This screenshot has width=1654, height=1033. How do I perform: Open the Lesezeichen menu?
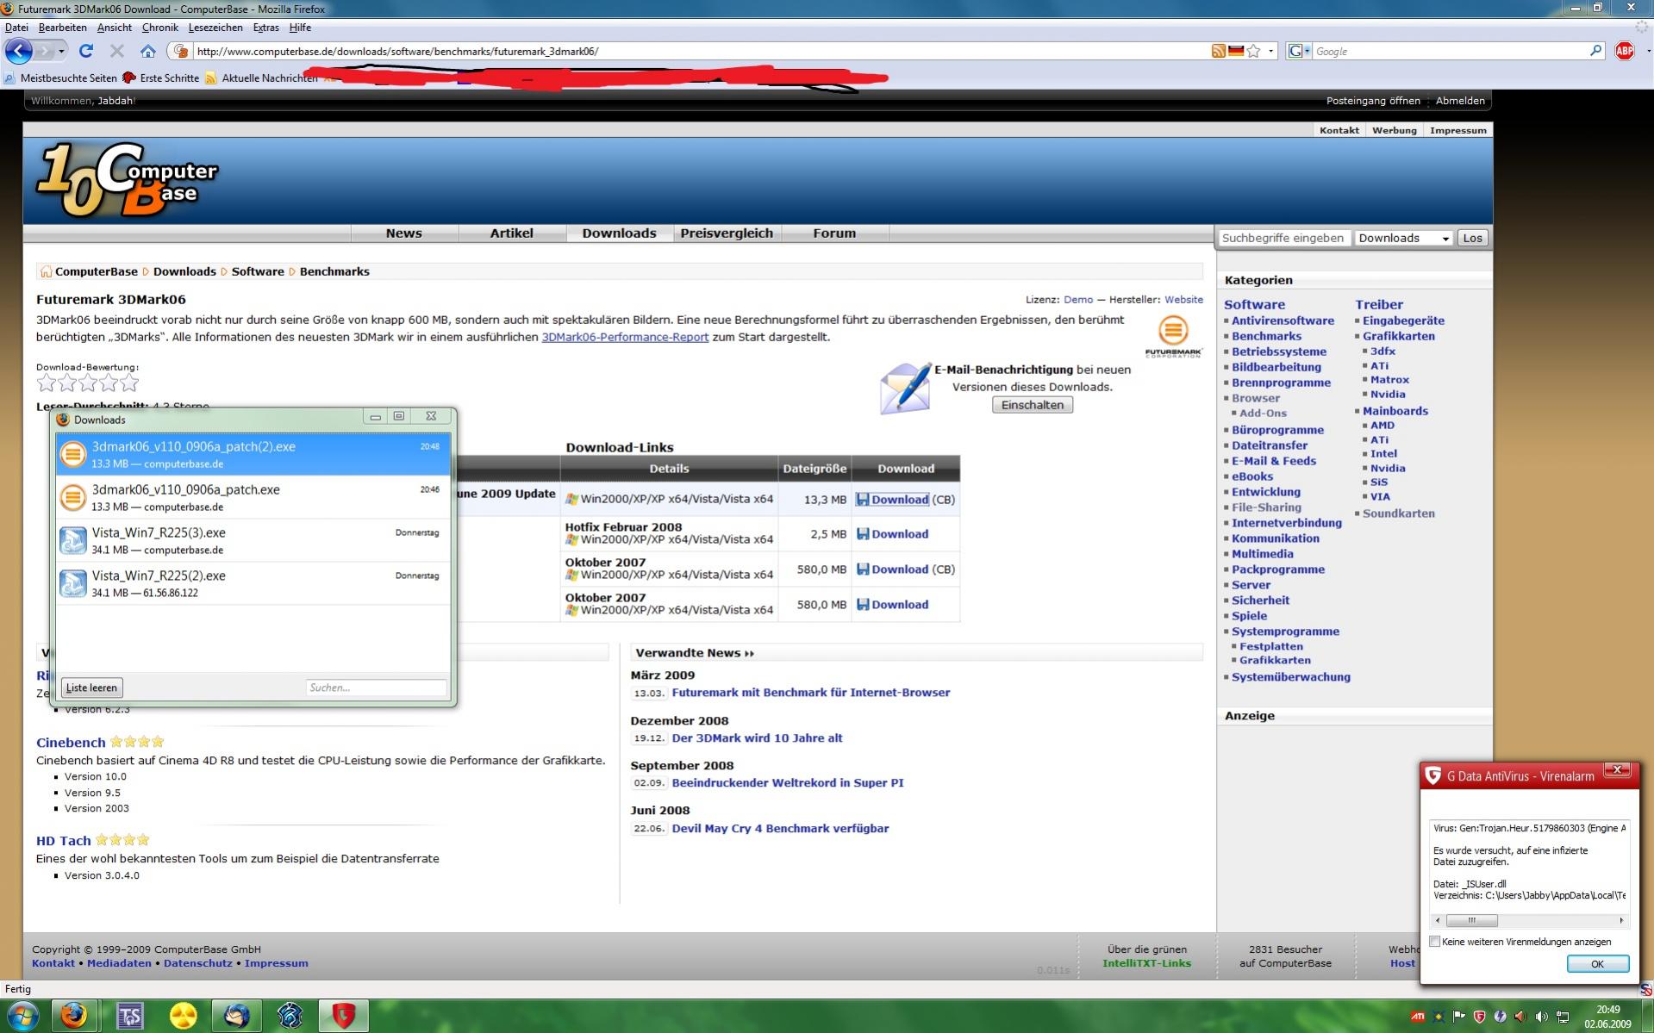(x=215, y=28)
